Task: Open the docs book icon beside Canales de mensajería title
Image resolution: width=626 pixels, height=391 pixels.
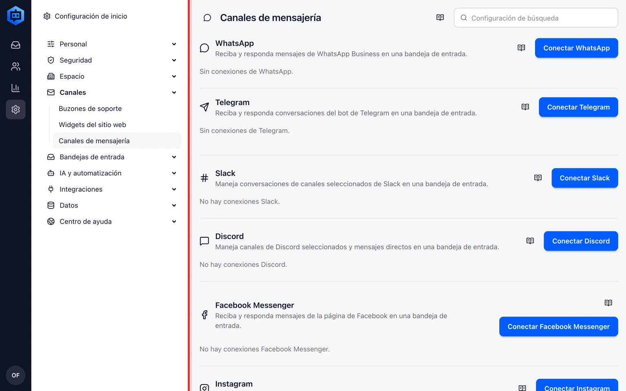Action: coord(440,18)
